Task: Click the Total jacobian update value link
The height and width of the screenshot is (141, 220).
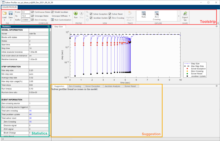Action: click(30, 114)
